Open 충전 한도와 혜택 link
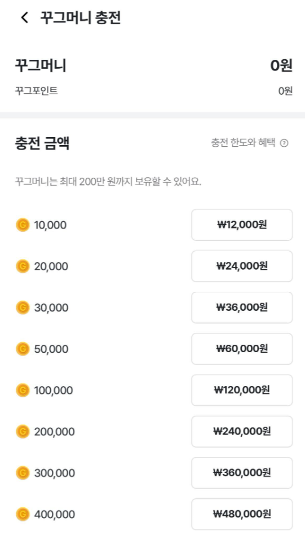 (243, 143)
